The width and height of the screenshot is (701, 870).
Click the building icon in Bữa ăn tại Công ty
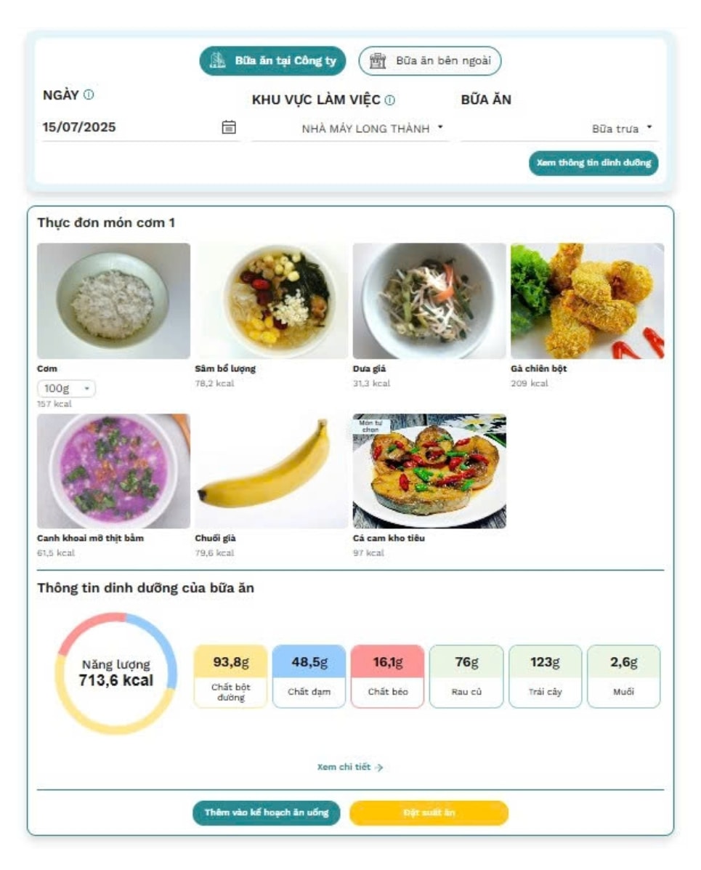[217, 60]
